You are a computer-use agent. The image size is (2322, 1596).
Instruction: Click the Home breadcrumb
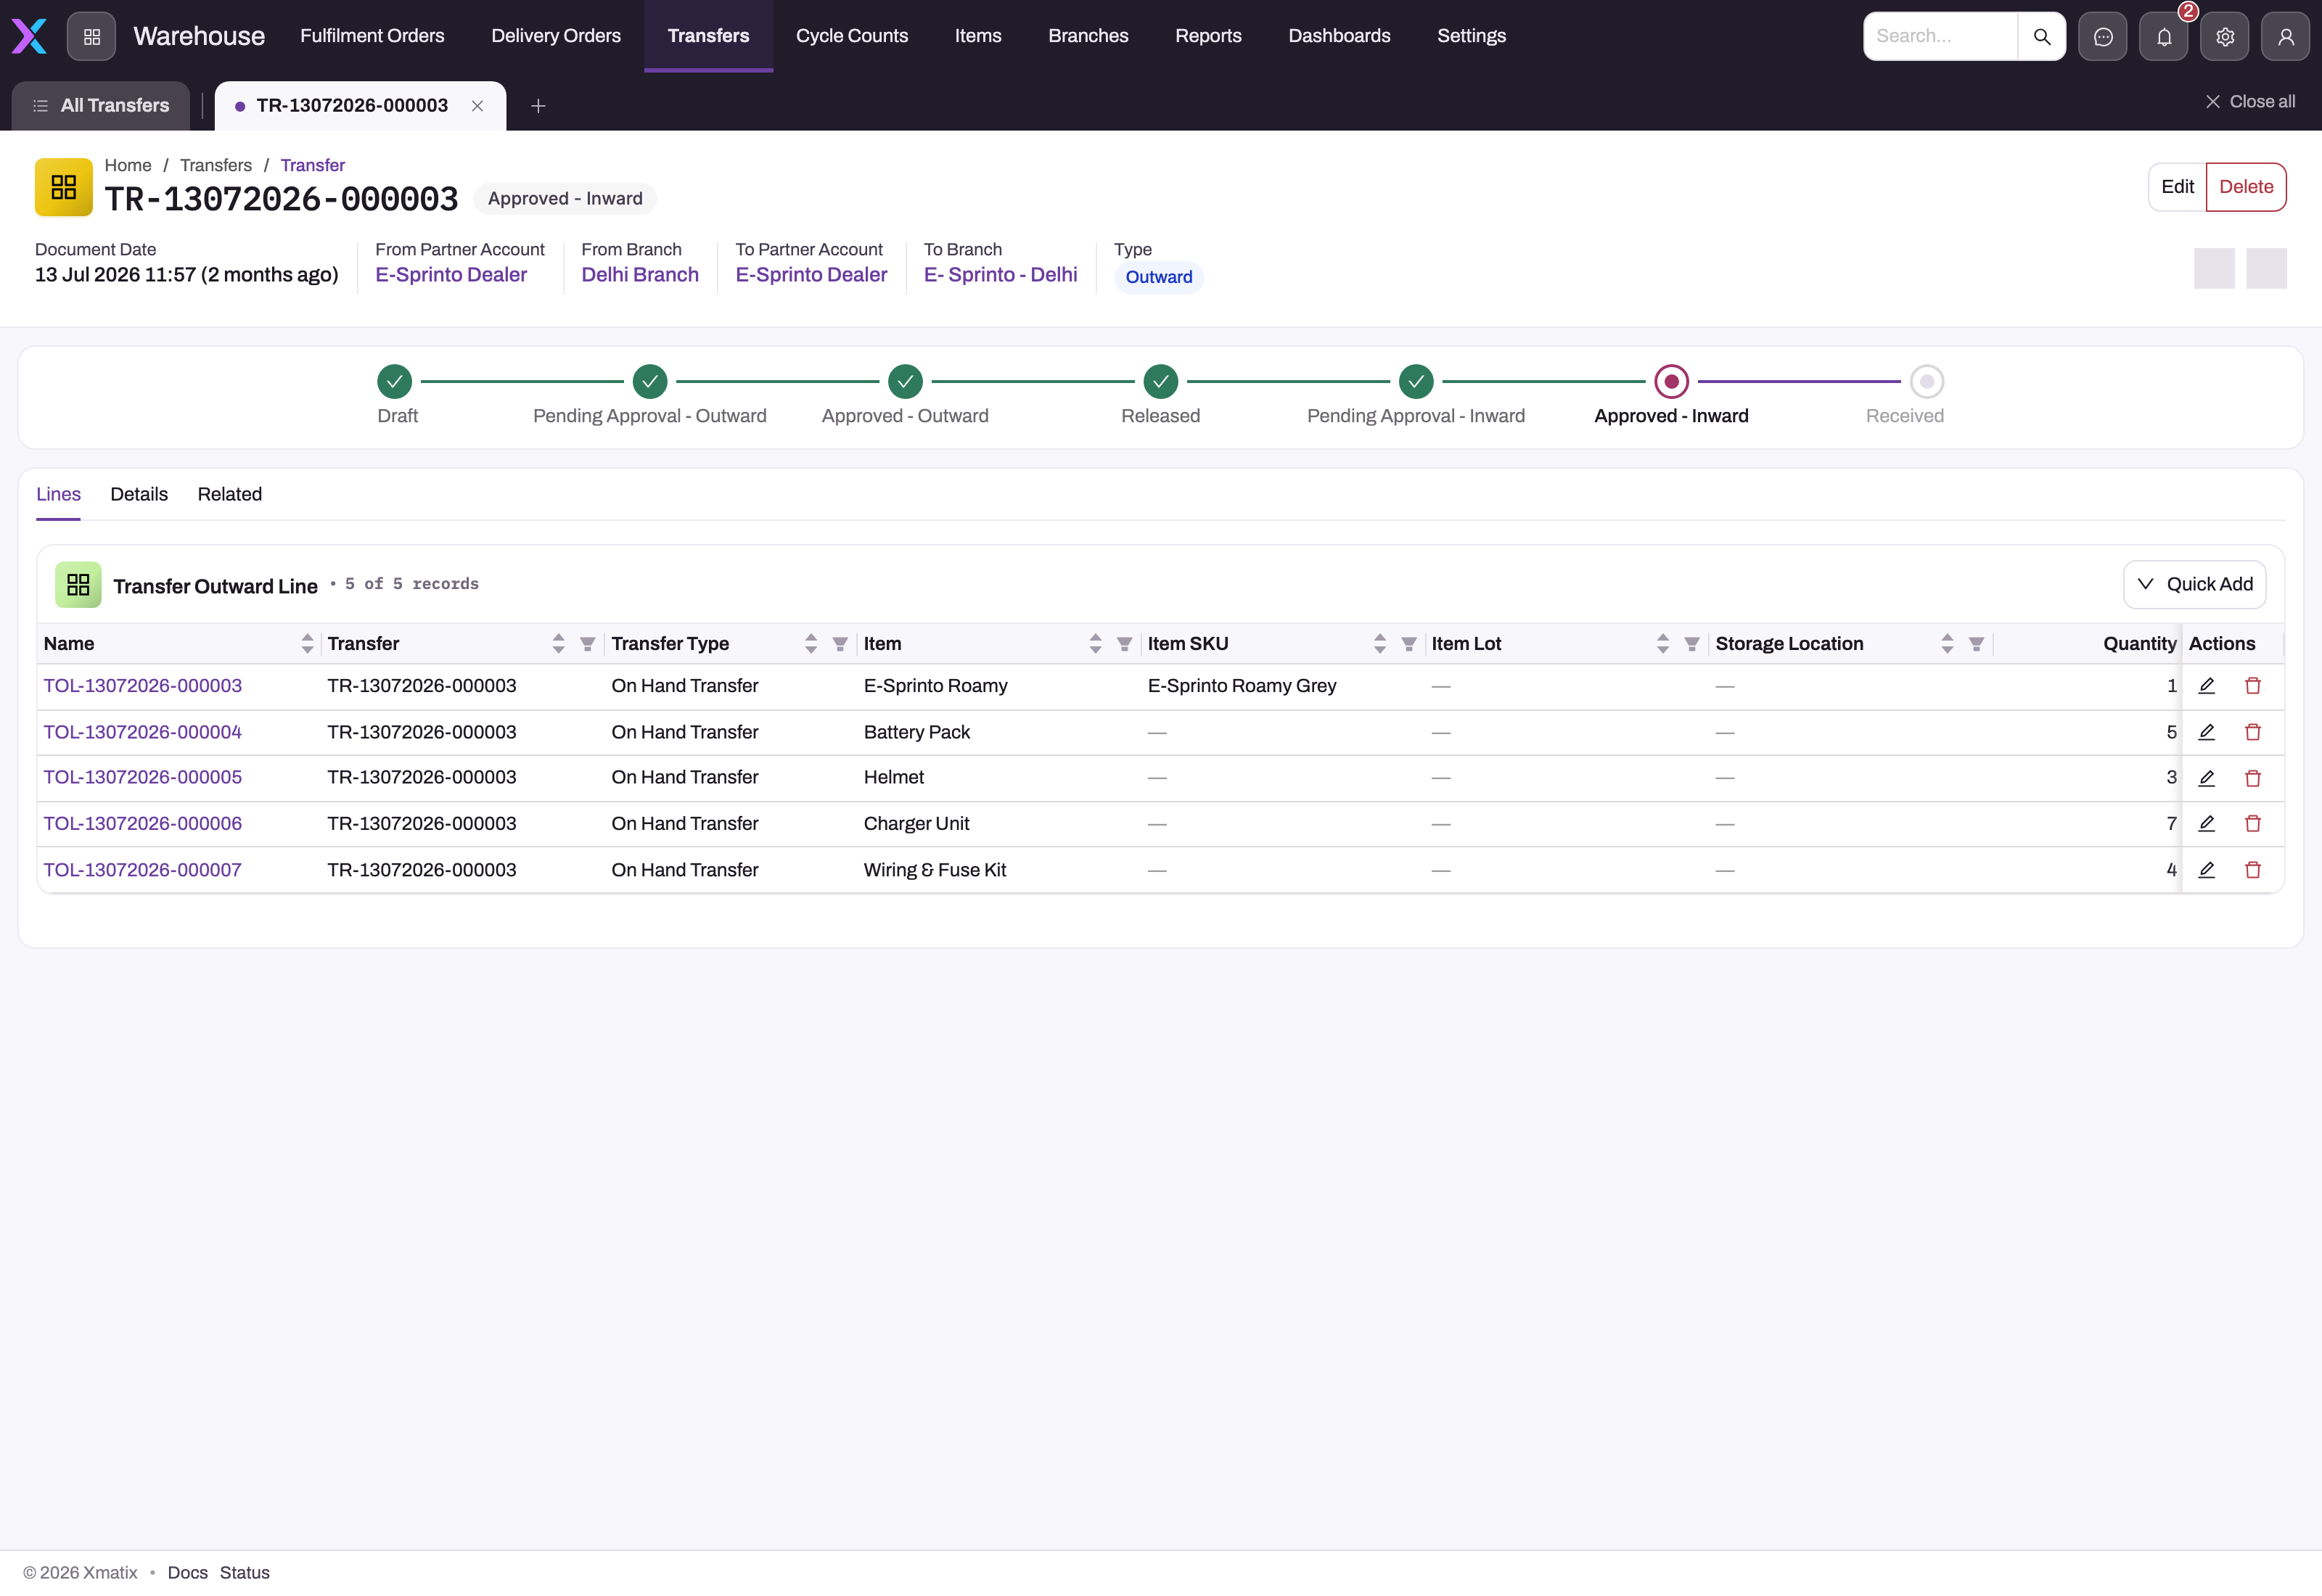[128, 166]
